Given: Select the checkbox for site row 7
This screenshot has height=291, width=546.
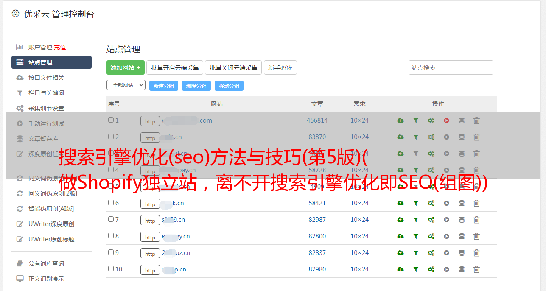Looking at the screenshot, I should (x=111, y=219).
